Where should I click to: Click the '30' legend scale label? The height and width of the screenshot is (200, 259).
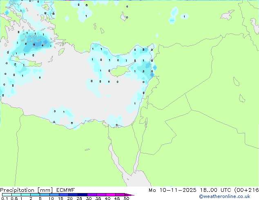89,198
